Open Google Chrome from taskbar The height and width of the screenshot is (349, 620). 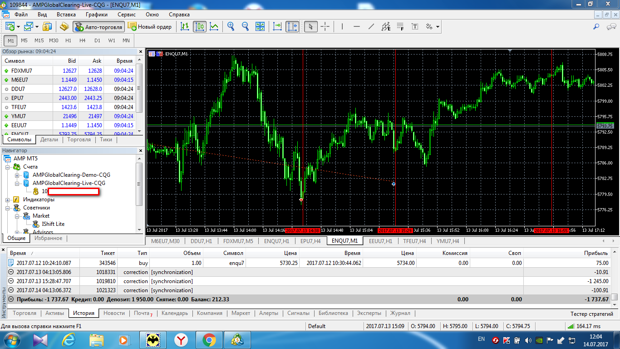209,339
